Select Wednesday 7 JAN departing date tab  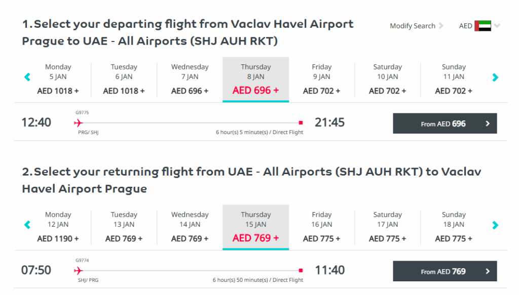click(190, 79)
